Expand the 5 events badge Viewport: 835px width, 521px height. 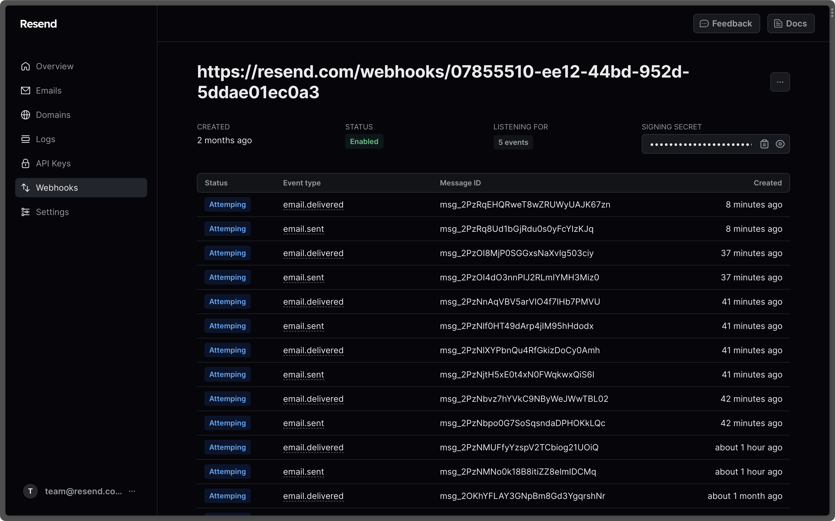click(513, 142)
